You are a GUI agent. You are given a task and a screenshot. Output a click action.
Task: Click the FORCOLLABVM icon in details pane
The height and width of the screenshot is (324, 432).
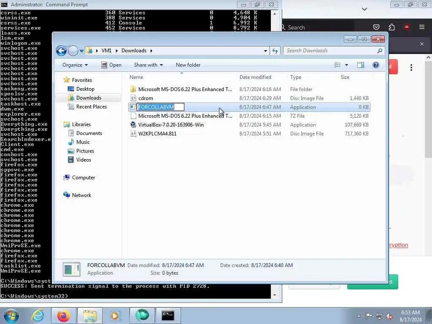point(72,269)
